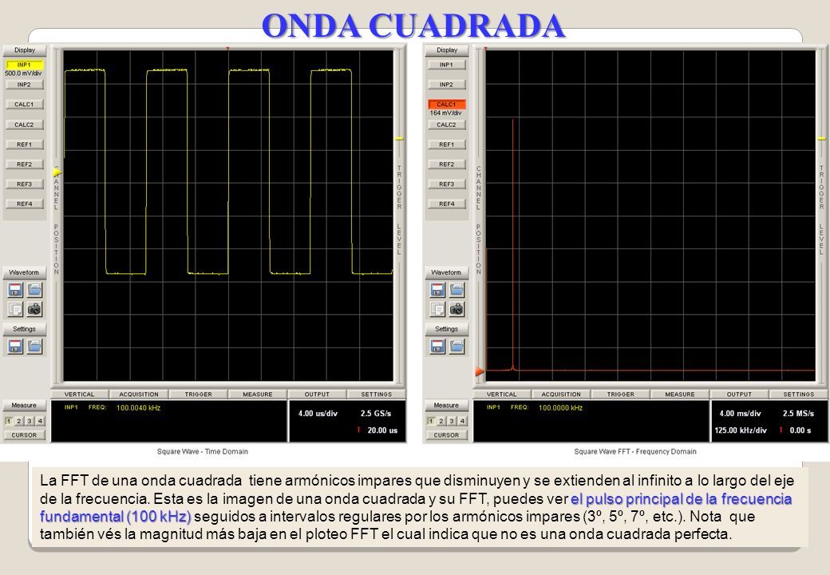Open TRIGGER tab on left oscilloscope

point(199,394)
